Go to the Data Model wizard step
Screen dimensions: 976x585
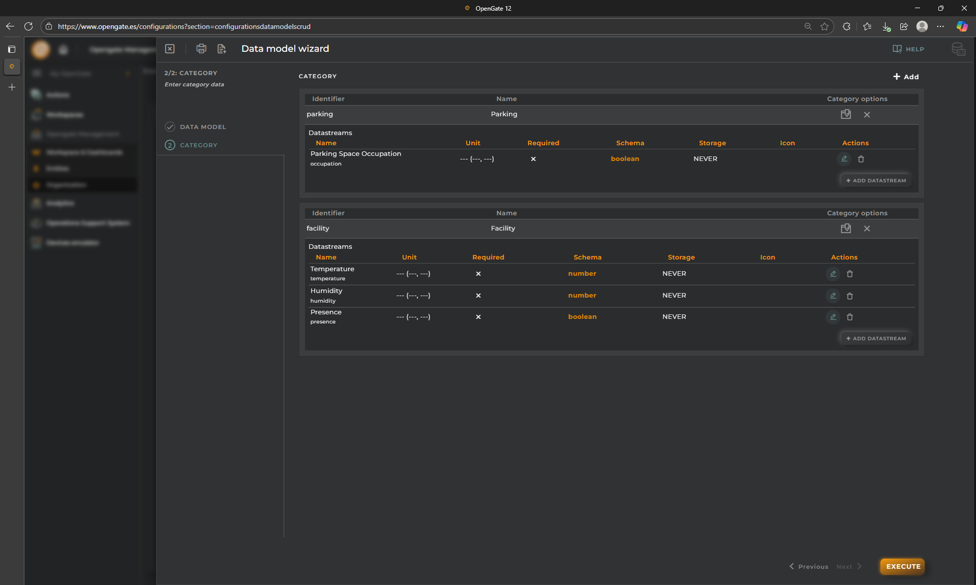[202, 127]
